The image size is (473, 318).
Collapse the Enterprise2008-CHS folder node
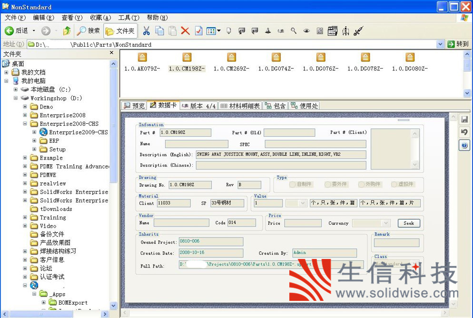click(25, 124)
